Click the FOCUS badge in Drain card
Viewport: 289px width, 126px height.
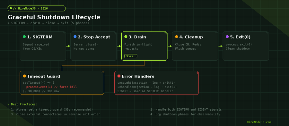[x=131, y=56]
